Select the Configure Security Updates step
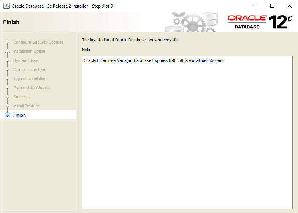 click(38, 42)
